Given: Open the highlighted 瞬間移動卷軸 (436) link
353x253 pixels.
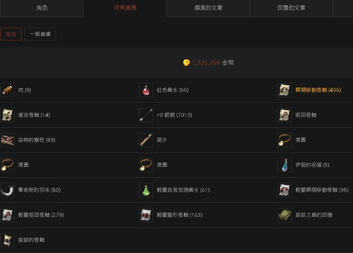Looking at the screenshot, I should 318,90.
